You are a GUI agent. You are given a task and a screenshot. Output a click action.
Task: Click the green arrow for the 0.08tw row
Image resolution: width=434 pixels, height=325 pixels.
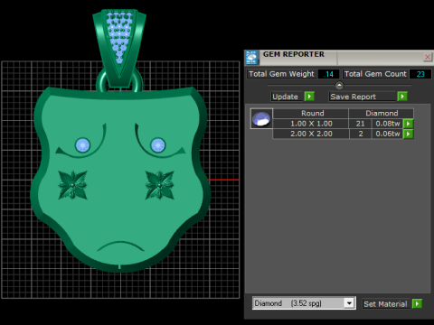click(x=409, y=124)
